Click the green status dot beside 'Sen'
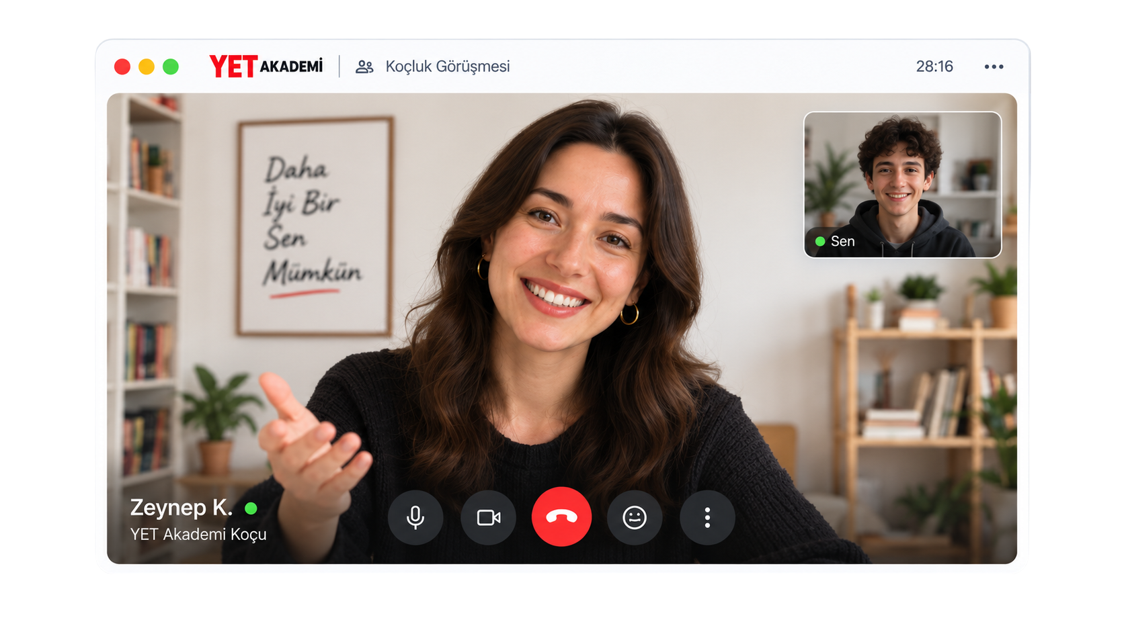Image resolution: width=1124 pixels, height=632 pixels. click(x=820, y=241)
